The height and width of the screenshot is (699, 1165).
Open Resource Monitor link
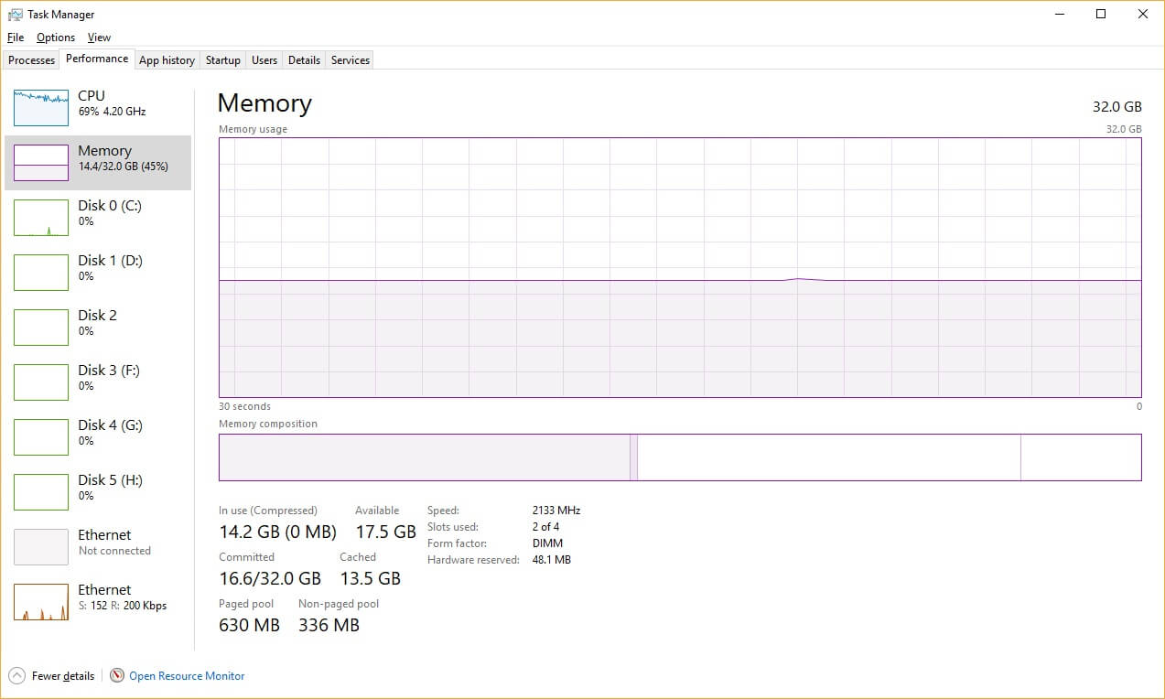tap(187, 676)
